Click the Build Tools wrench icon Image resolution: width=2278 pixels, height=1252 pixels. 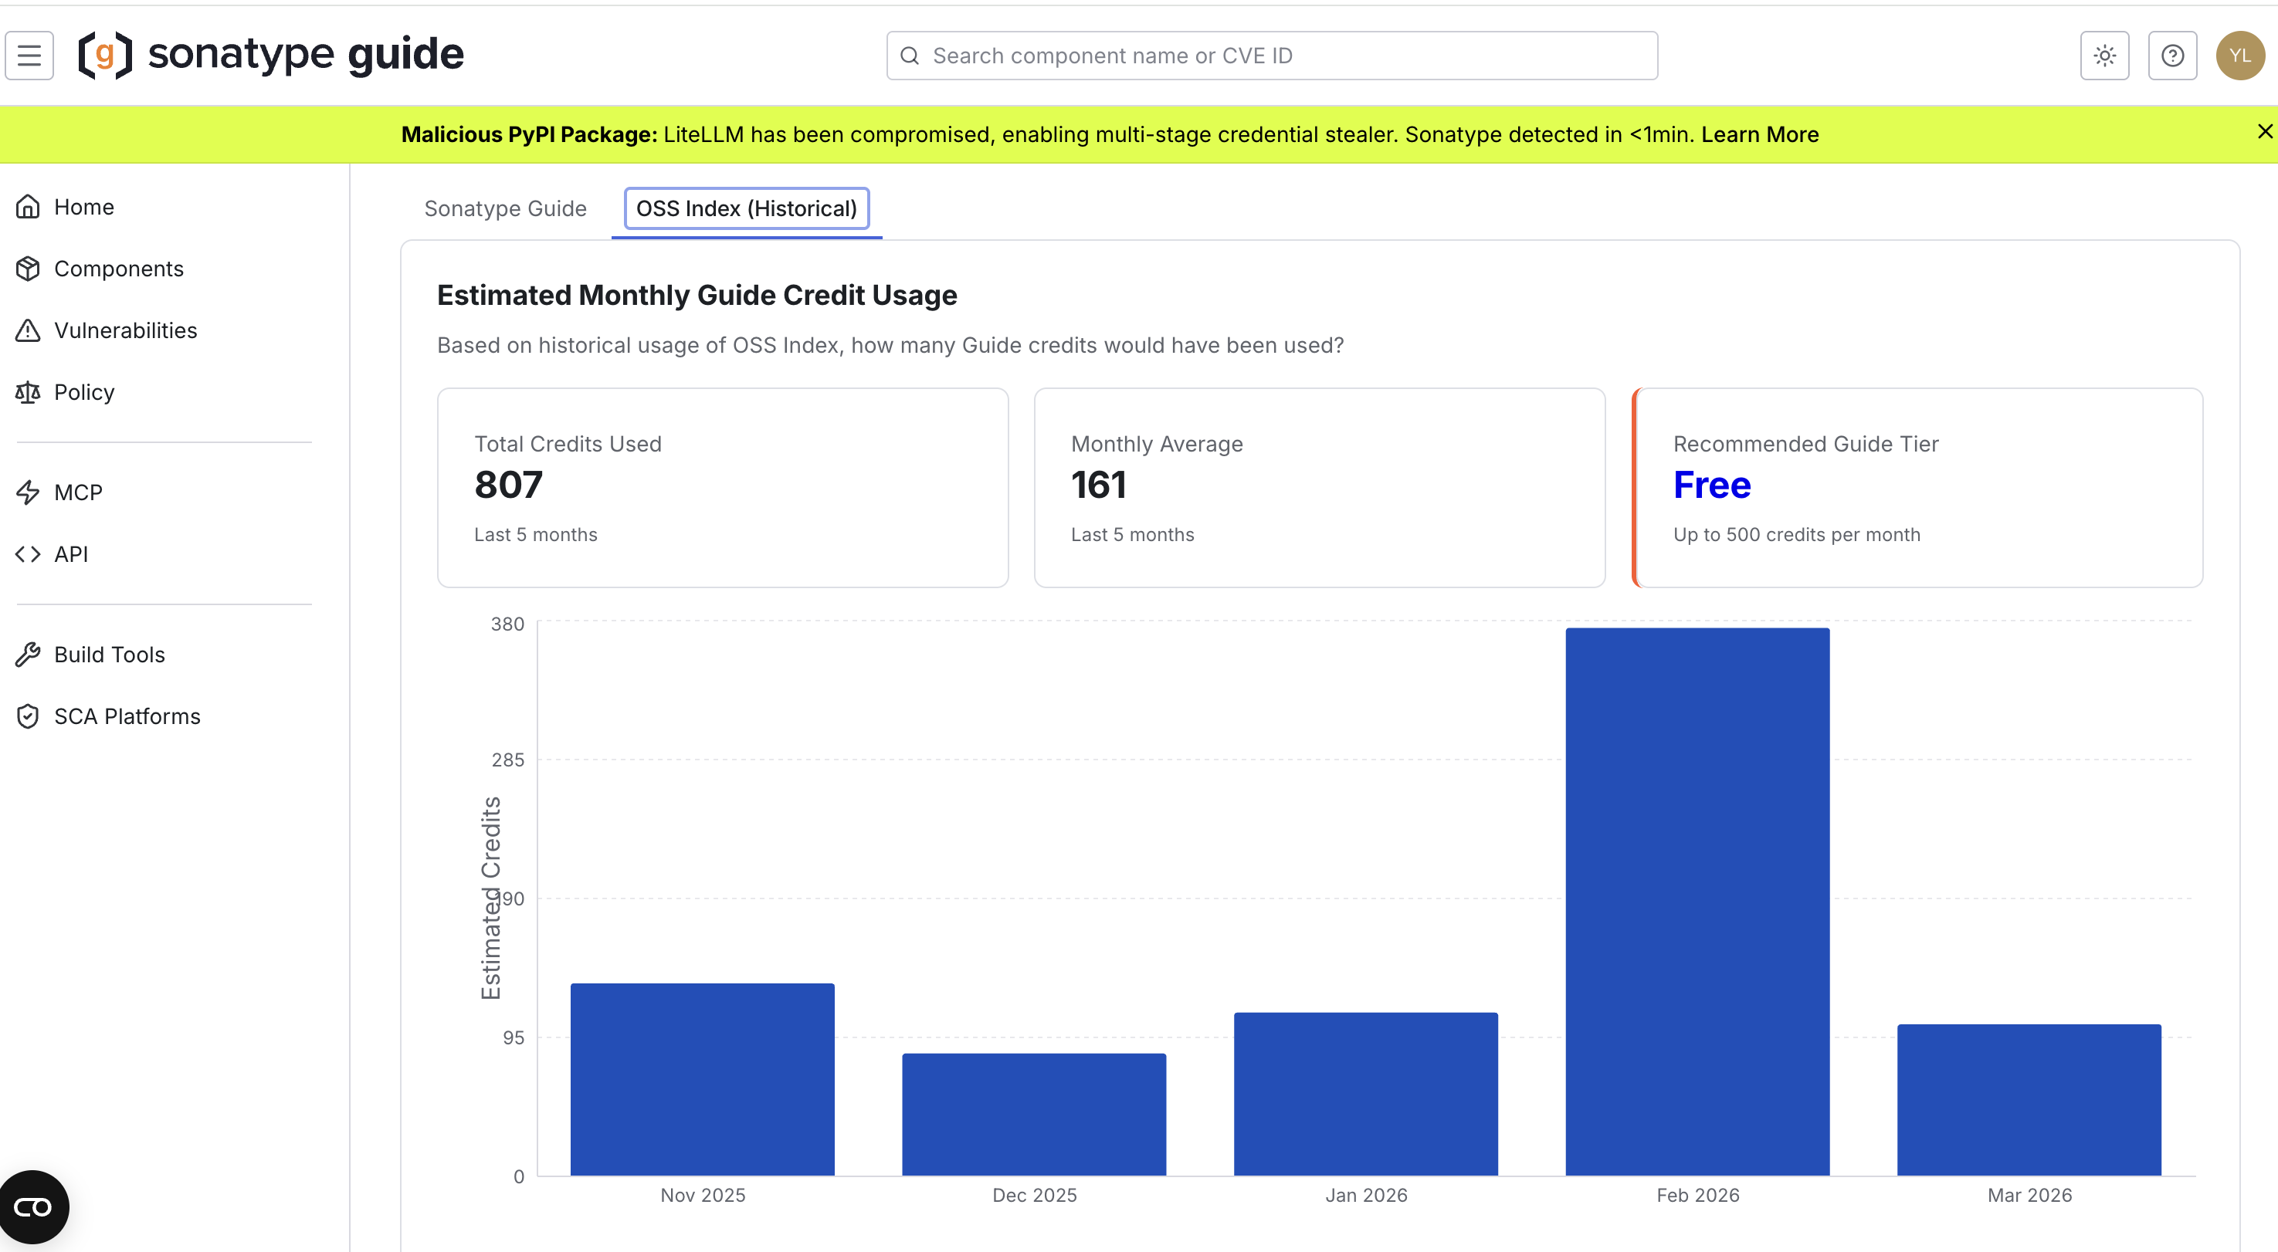point(29,655)
